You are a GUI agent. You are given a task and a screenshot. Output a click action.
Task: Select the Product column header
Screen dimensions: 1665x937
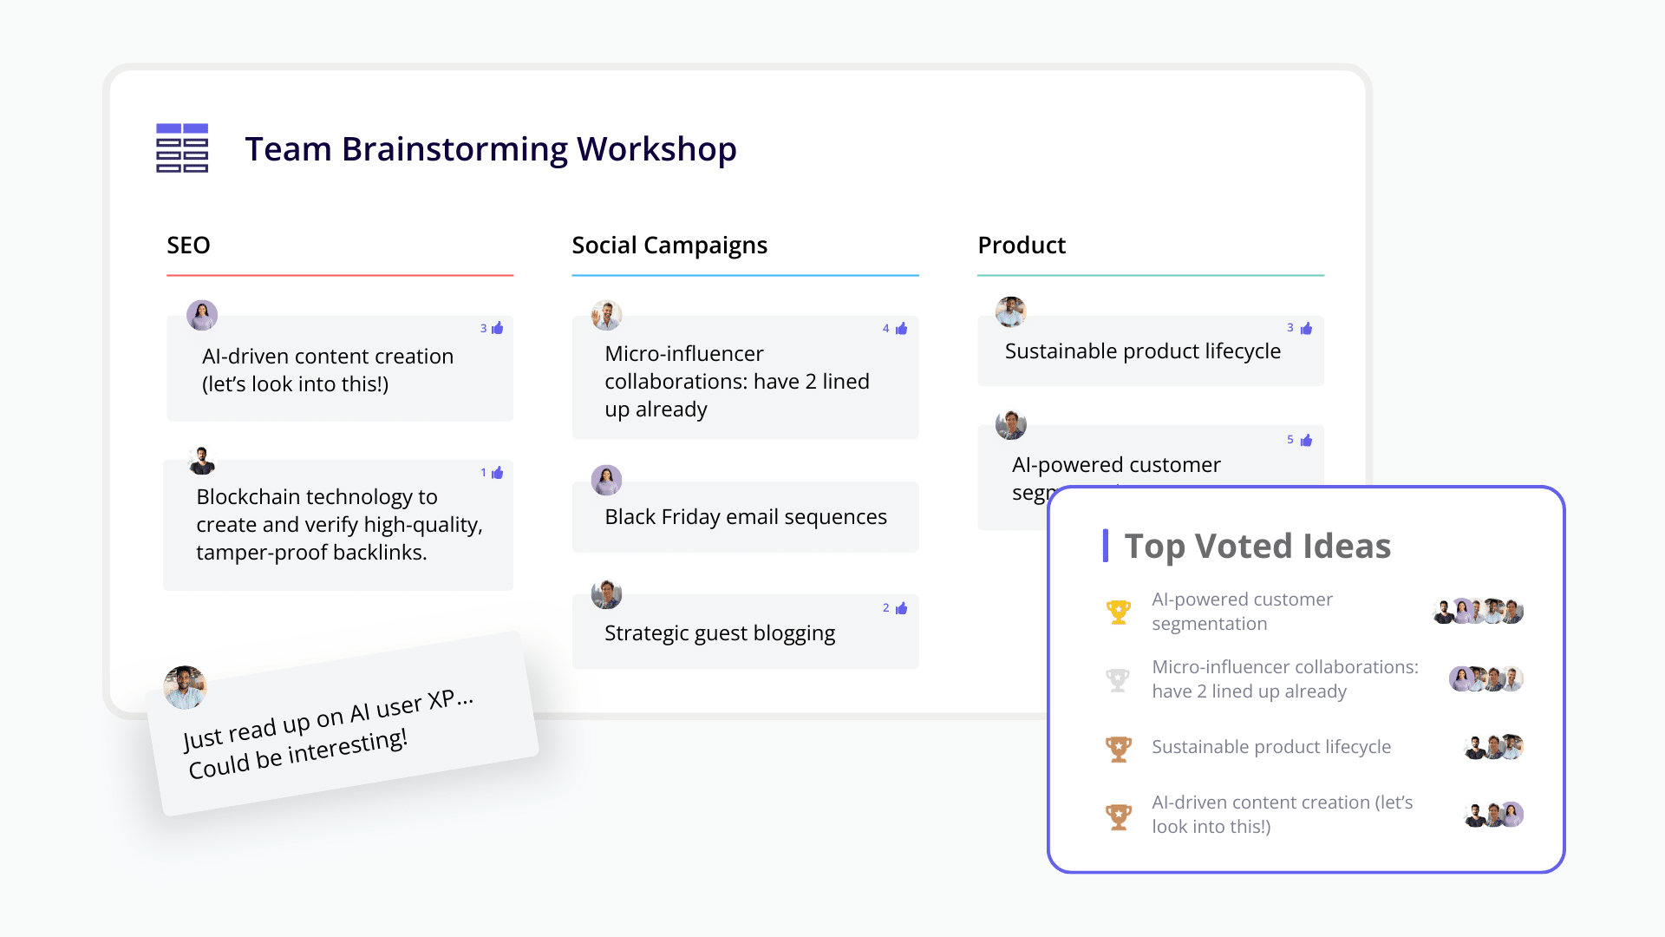1022,246
